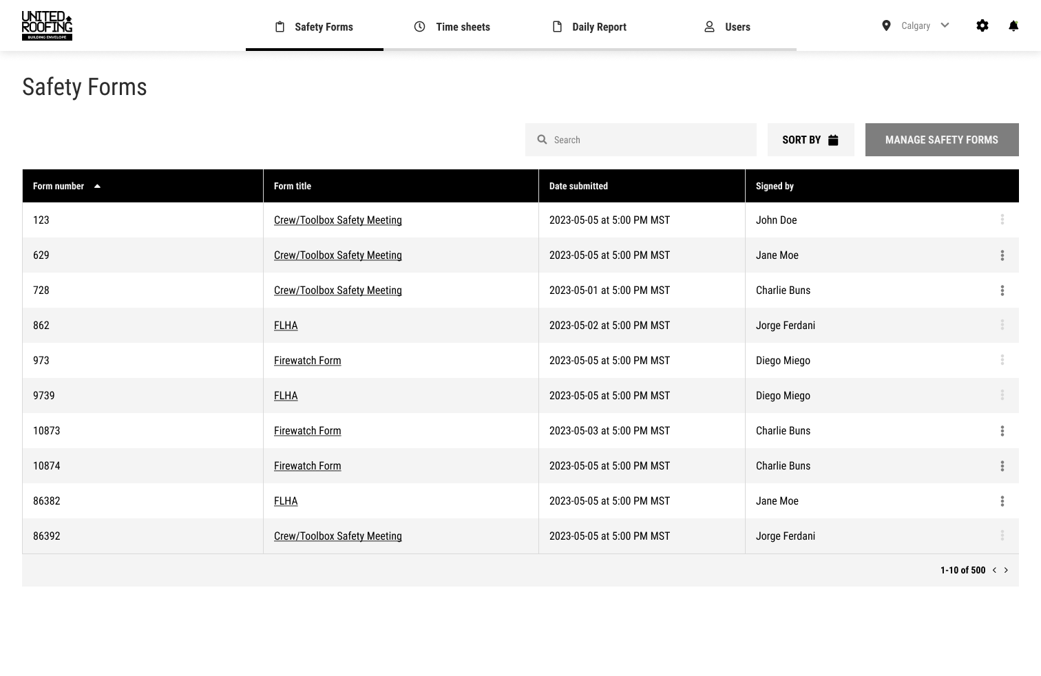The image size is (1041, 676).
Task: Open settings gear icon
Action: point(982,25)
